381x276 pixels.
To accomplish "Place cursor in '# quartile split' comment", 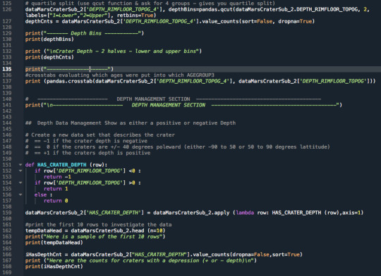I will 150,4.
